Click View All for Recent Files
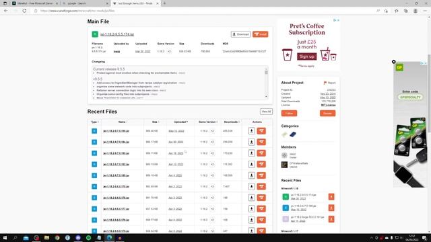The image size is (431, 242). pos(266,112)
